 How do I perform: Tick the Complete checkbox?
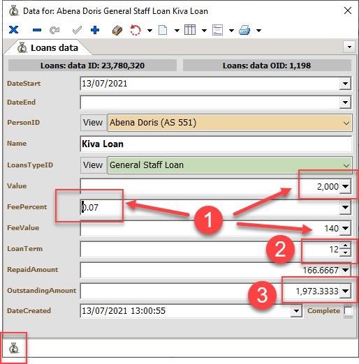coord(348,311)
